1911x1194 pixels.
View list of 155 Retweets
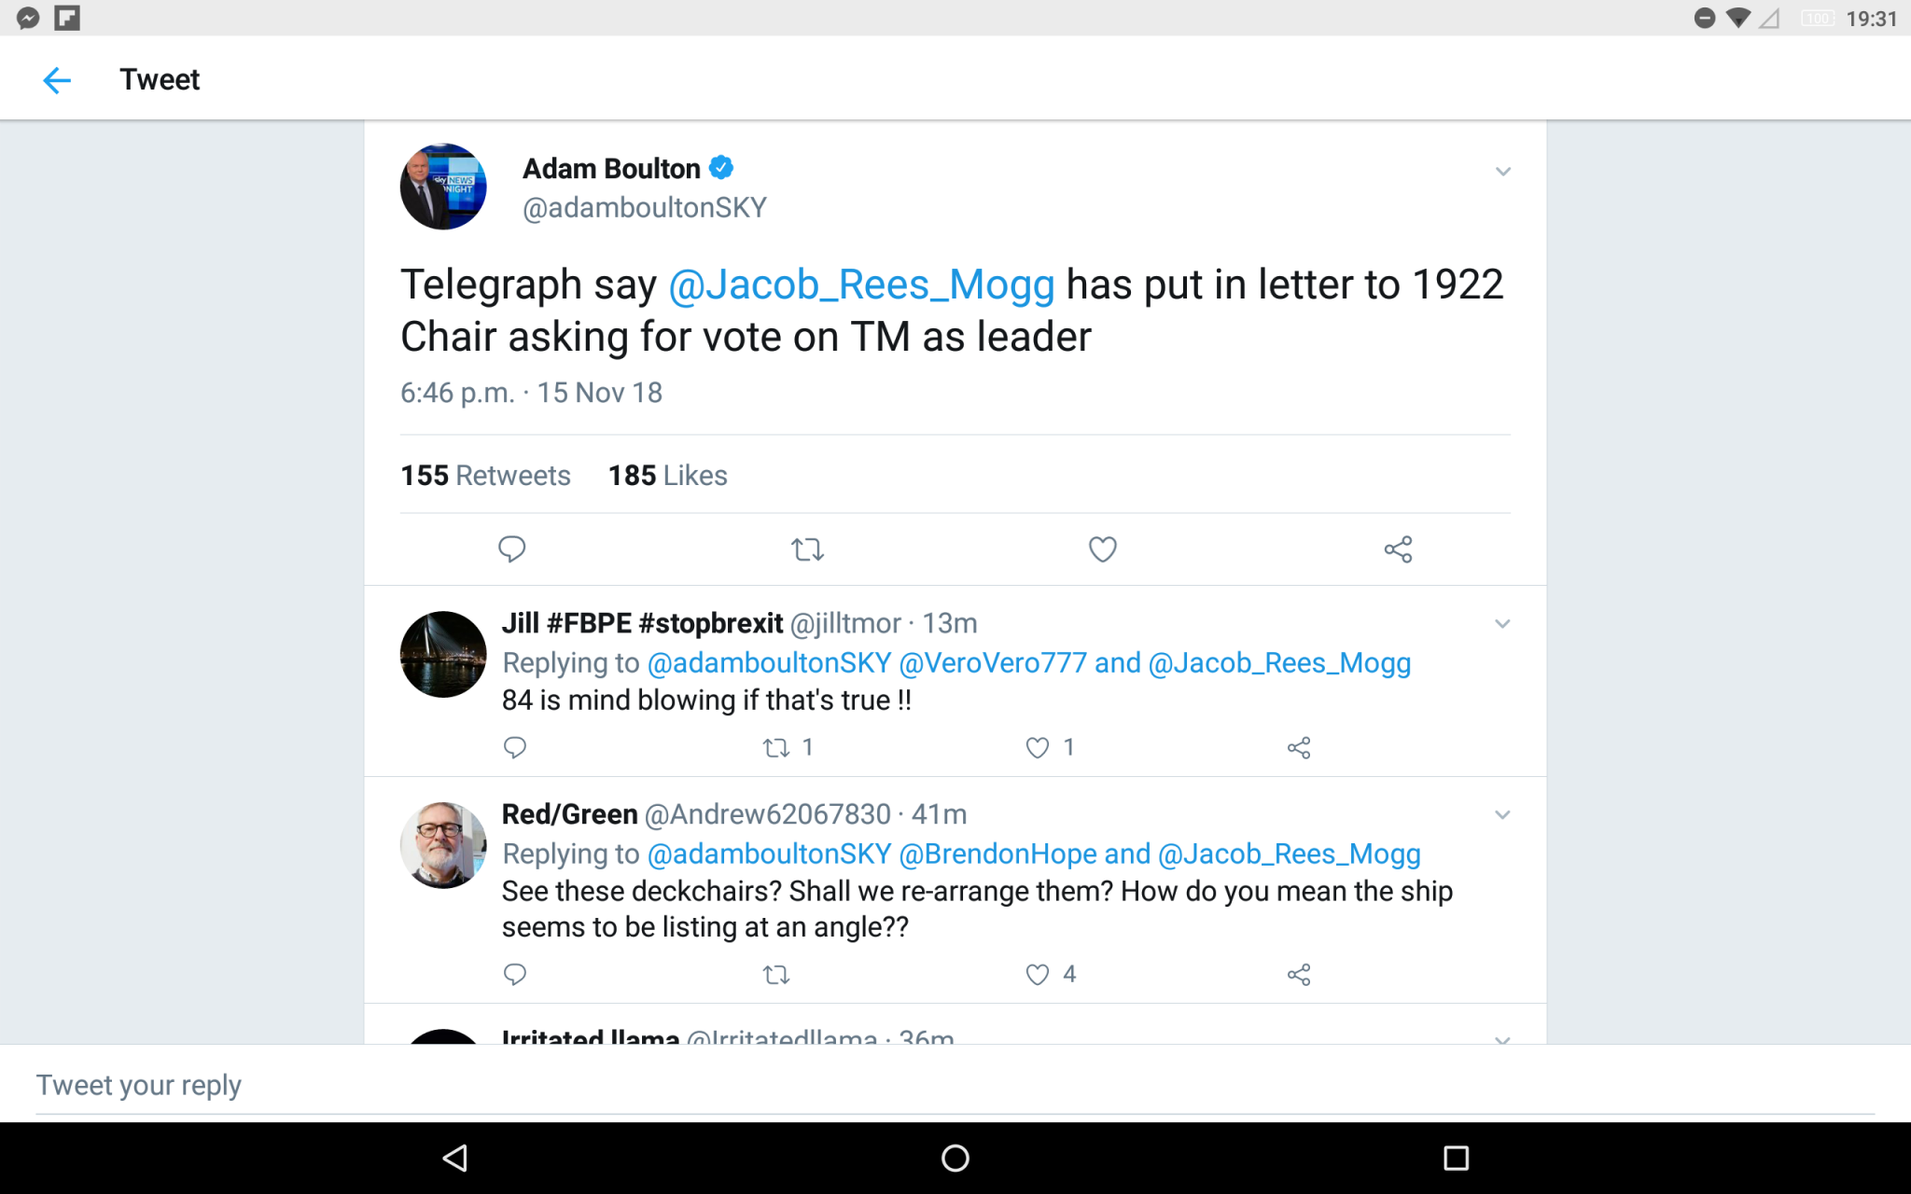[x=484, y=475]
